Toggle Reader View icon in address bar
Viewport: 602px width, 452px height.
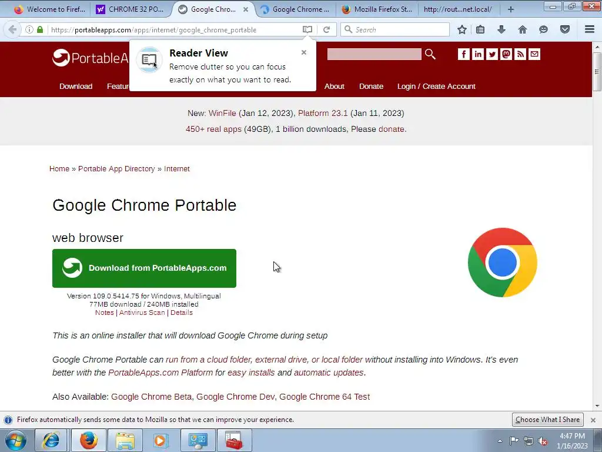[307, 29]
